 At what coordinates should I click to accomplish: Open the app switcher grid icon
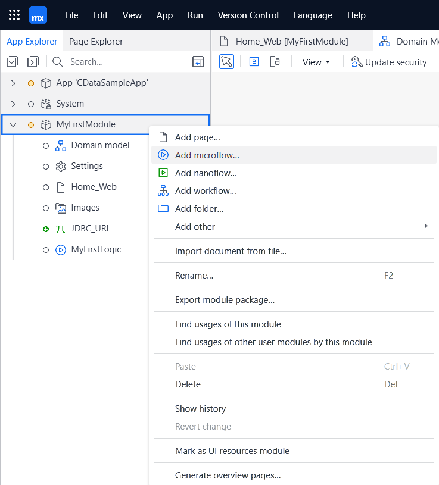(x=14, y=15)
